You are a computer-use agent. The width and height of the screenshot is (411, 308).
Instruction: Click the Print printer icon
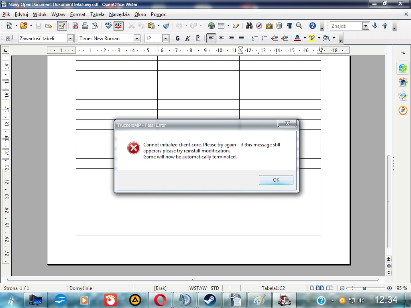(x=85, y=25)
